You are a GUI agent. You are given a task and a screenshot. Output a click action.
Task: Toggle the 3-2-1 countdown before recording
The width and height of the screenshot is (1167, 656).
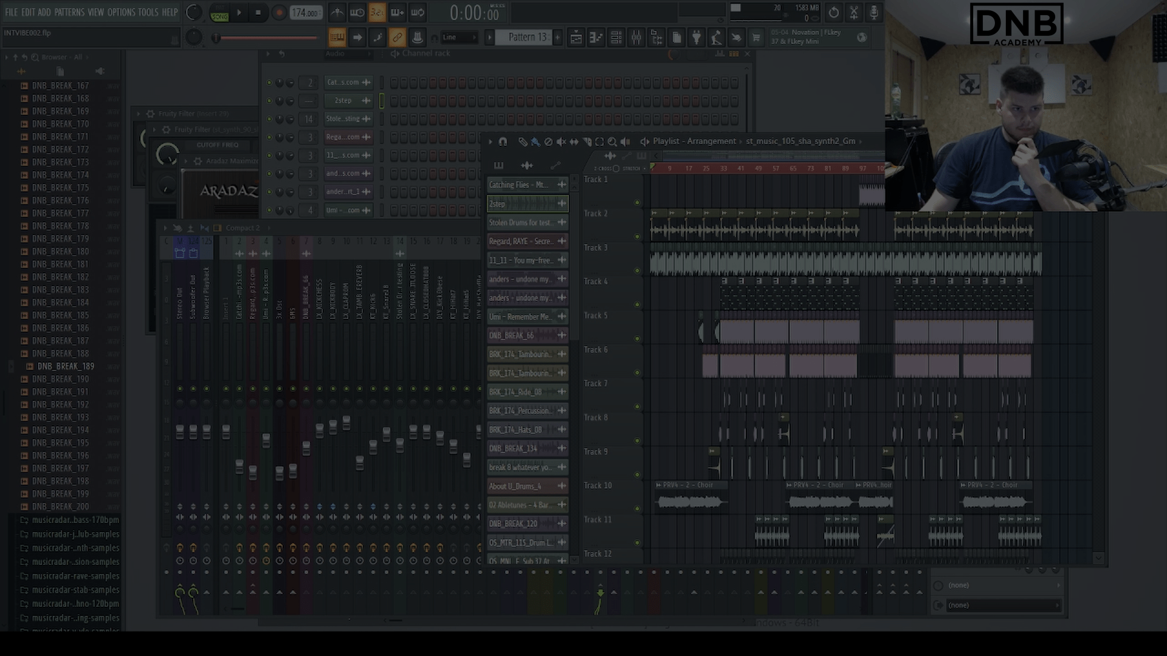click(377, 12)
